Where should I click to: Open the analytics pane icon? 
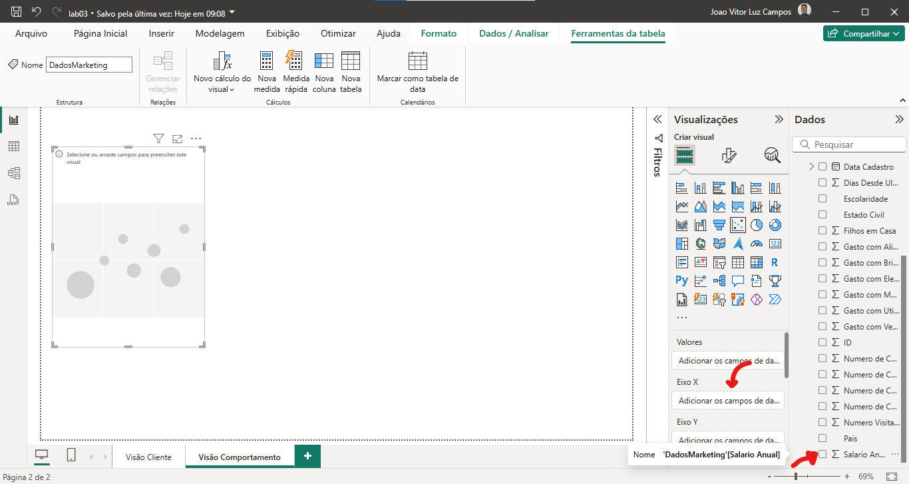(772, 156)
